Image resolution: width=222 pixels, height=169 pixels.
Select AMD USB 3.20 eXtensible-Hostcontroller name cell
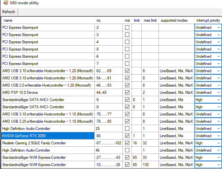click(x=48, y=121)
